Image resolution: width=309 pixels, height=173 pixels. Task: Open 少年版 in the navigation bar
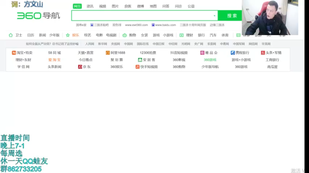coord(54,35)
